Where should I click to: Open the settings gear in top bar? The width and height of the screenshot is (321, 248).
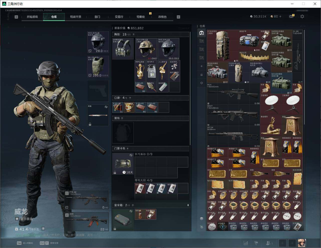pos(302,16)
